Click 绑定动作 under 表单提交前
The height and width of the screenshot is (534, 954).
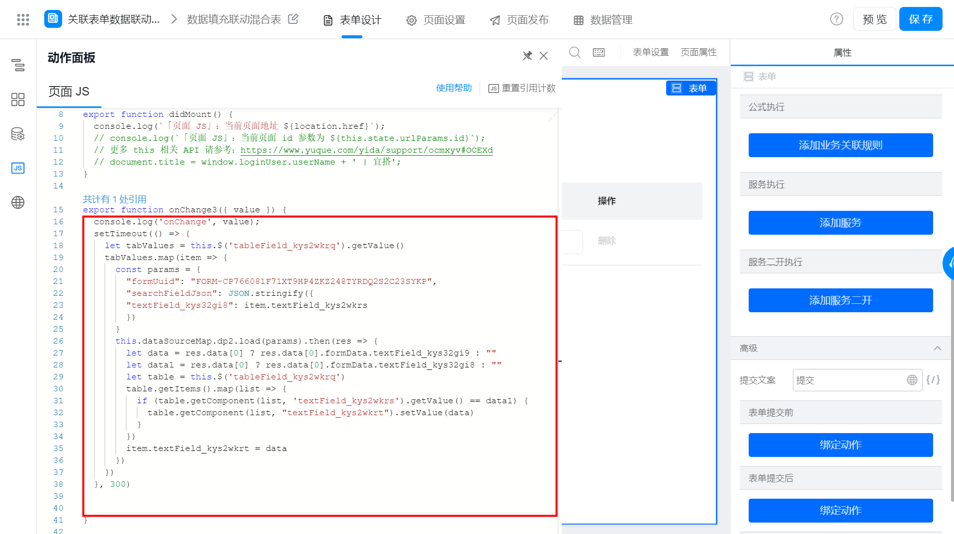[x=841, y=445]
